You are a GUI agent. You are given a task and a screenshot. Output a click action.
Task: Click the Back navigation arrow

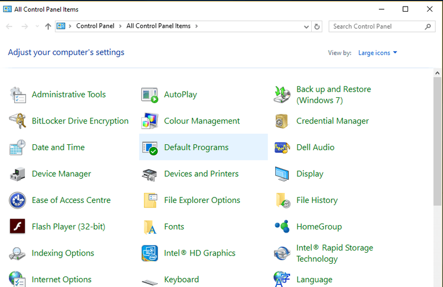click(x=9, y=27)
